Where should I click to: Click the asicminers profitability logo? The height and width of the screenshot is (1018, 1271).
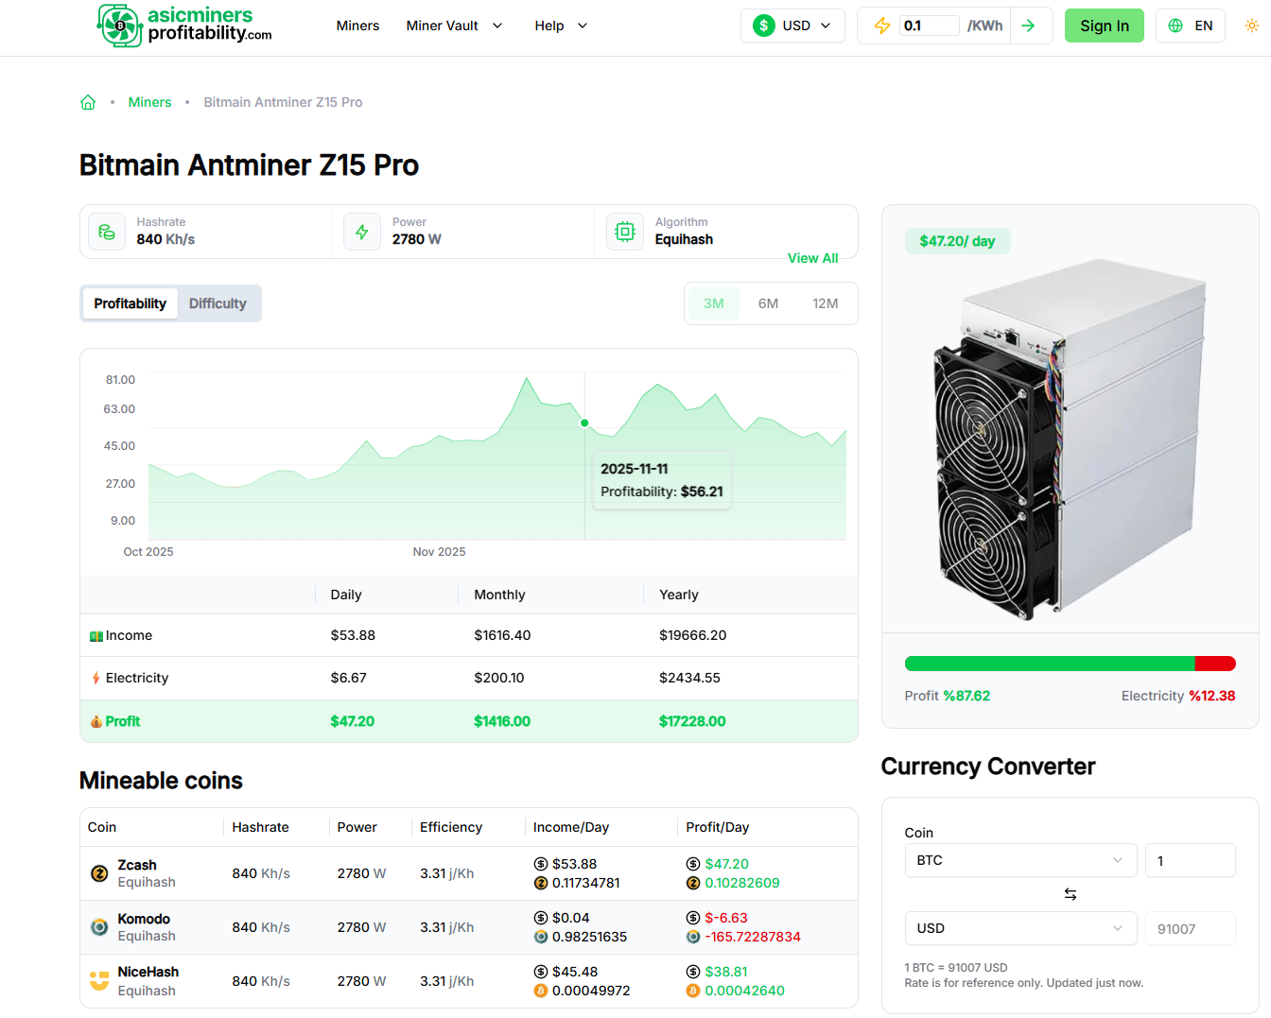184,26
